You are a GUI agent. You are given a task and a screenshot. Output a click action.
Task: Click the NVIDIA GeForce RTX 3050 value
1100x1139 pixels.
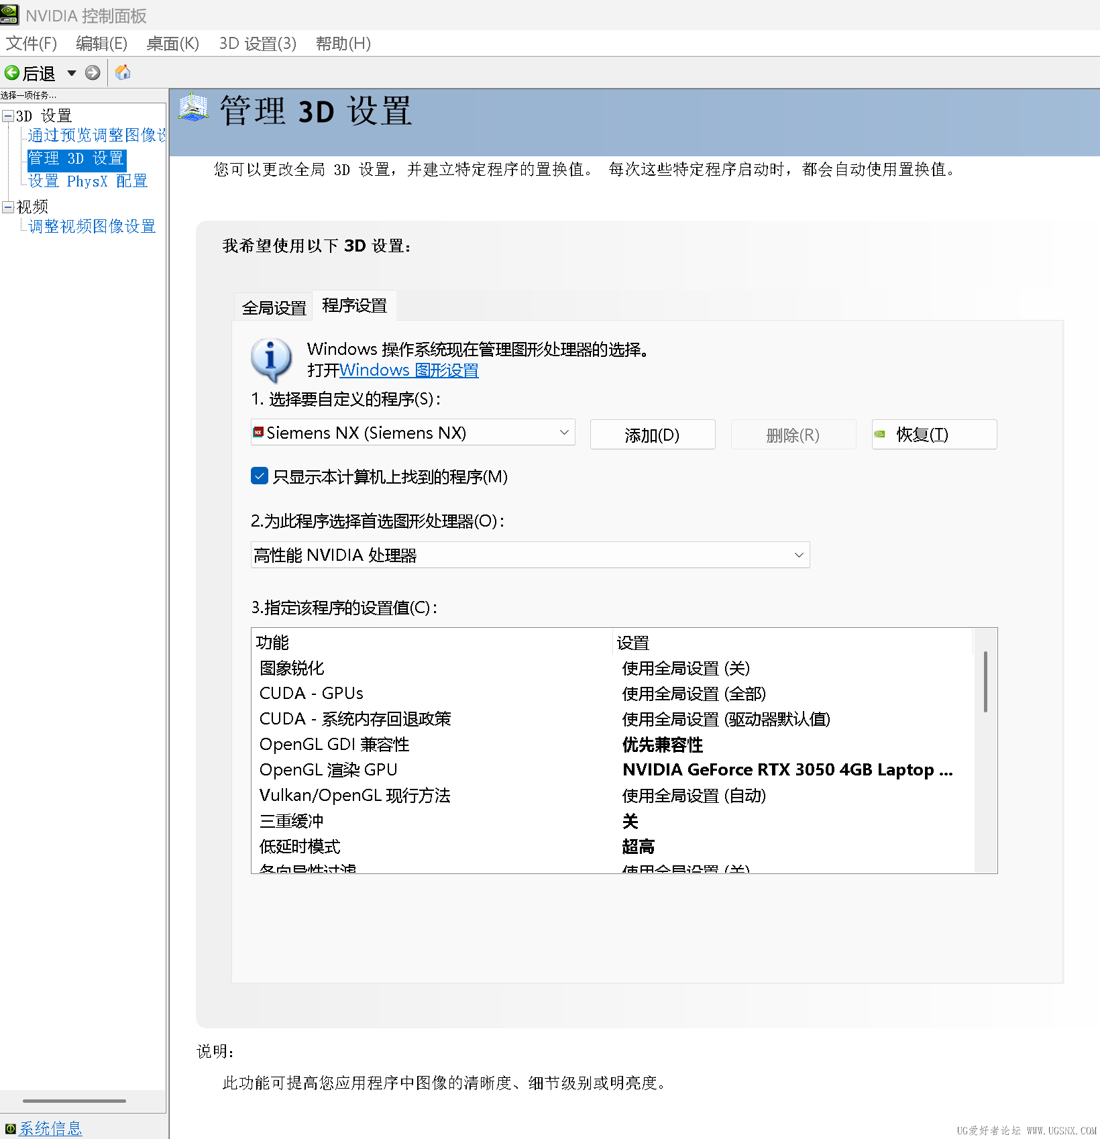(787, 770)
